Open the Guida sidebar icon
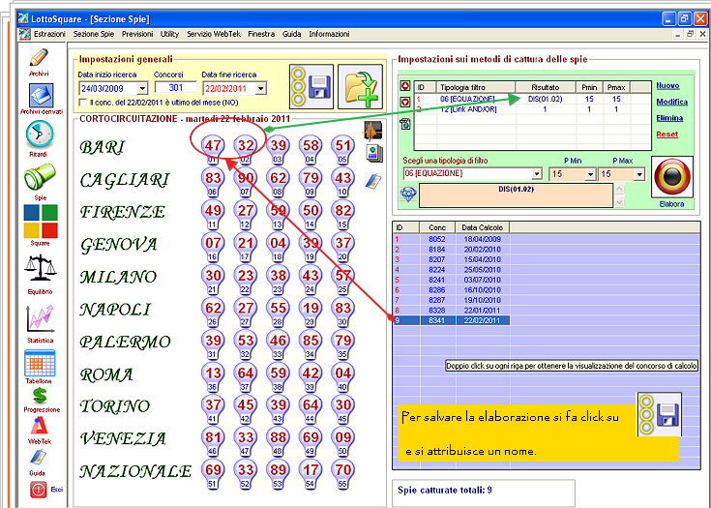 click(x=38, y=458)
